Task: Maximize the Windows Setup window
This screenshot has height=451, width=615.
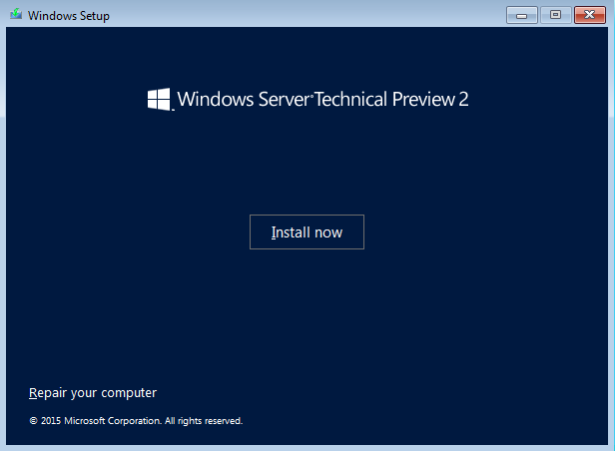Action: point(555,15)
